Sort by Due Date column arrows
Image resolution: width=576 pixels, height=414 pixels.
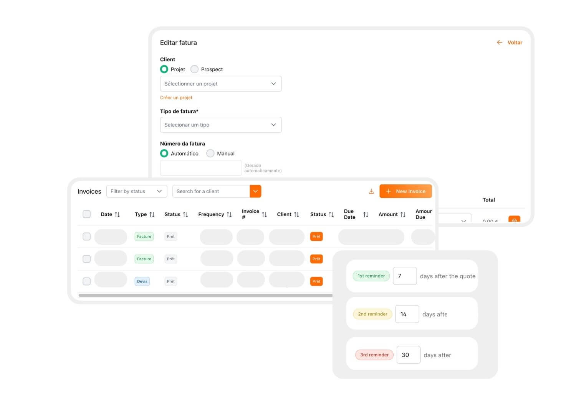pos(366,215)
